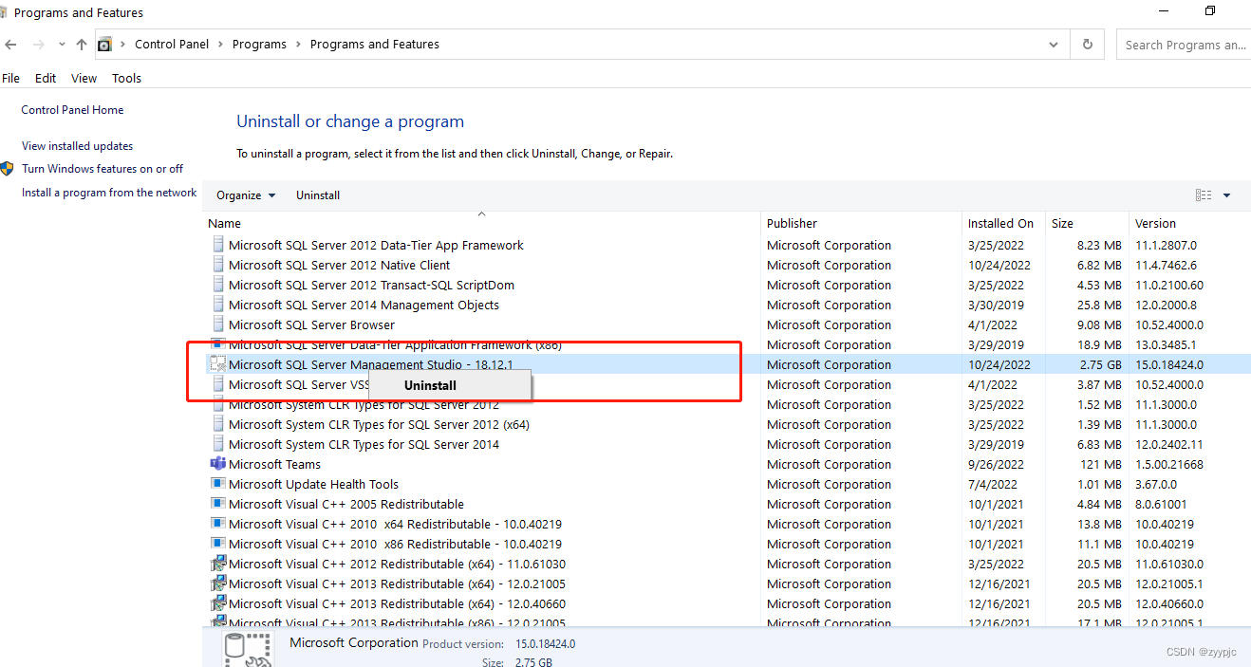Open the Edit menu
The height and width of the screenshot is (667, 1251).
[x=46, y=79]
